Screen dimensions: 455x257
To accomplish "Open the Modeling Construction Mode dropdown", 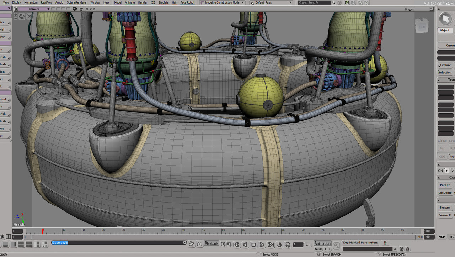I will [x=222, y=2].
